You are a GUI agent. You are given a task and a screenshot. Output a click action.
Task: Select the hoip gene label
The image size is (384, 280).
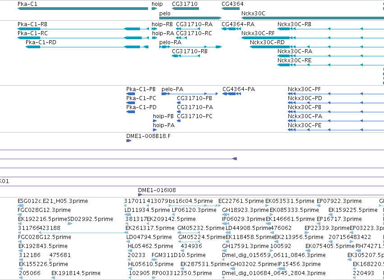157,4
